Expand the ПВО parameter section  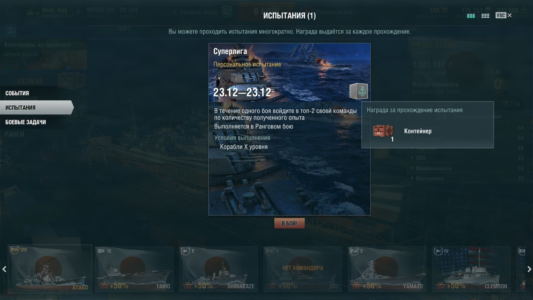pyautogui.click(x=421, y=158)
